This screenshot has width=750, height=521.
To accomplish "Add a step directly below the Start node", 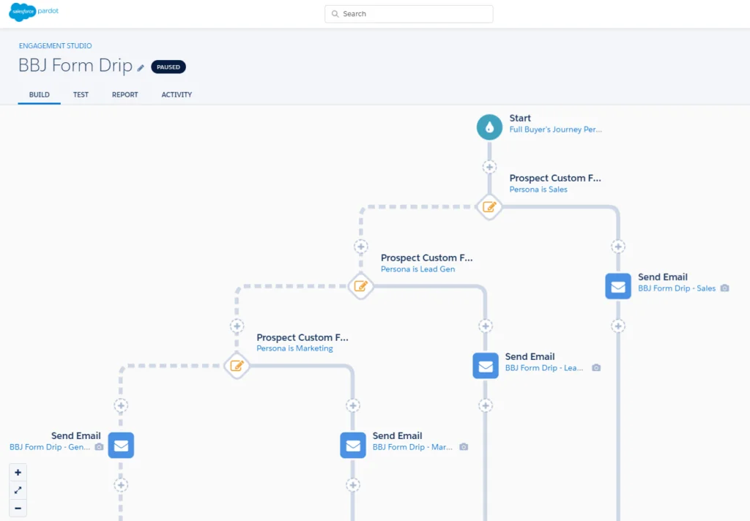I will click(x=489, y=168).
